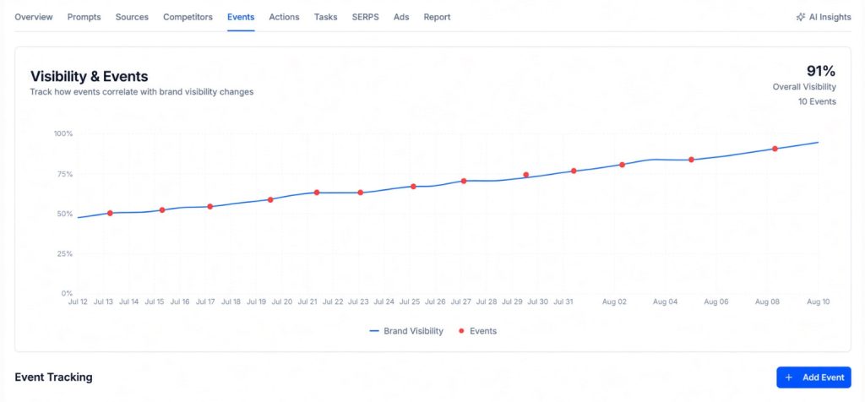The width and height of the screenshot is (865, 402).
Task: Click the 'Aug 06' x-axis date label
Action: (716, 301)
